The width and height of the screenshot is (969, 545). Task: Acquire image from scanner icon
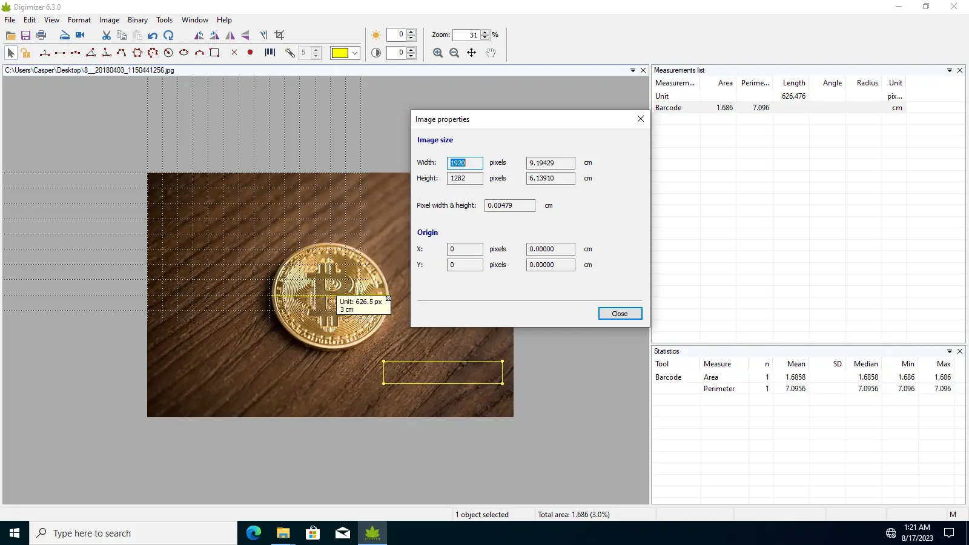pyautogui.click(x=64, y=36)
